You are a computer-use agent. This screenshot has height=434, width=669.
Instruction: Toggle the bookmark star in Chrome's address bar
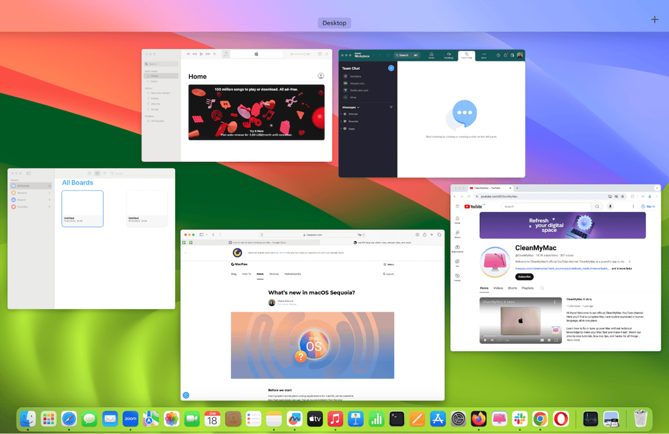622,197
